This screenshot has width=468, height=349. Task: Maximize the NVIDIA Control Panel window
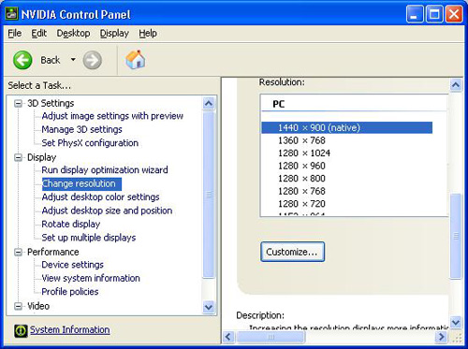point(434,14)
